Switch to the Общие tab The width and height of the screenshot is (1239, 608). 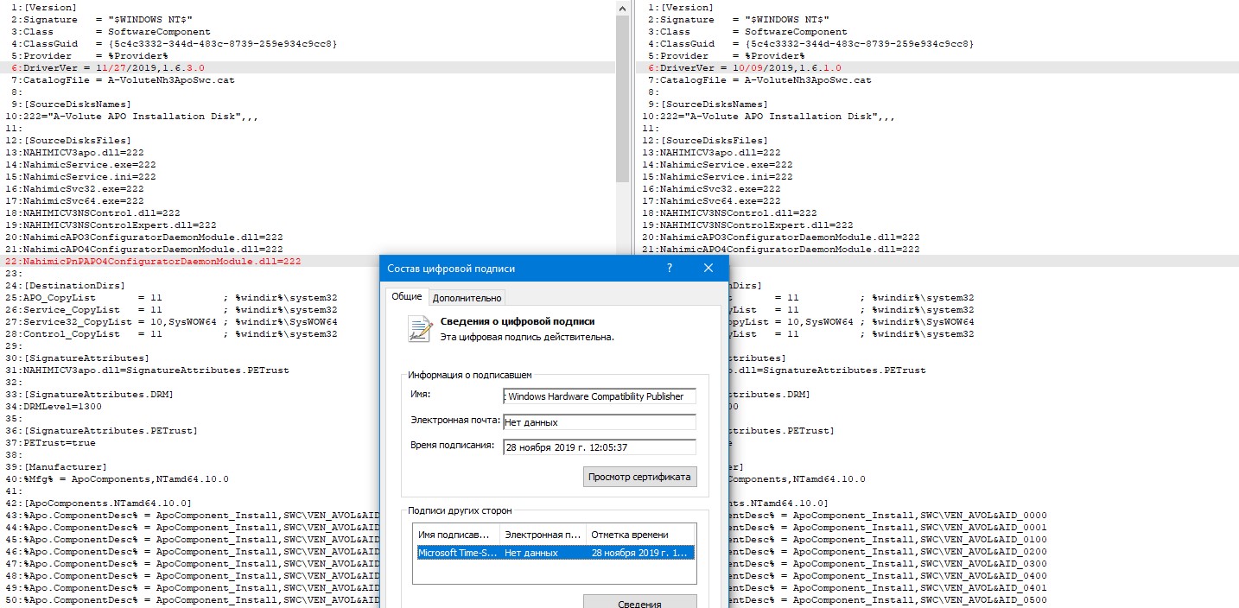[x=406, y=296]
